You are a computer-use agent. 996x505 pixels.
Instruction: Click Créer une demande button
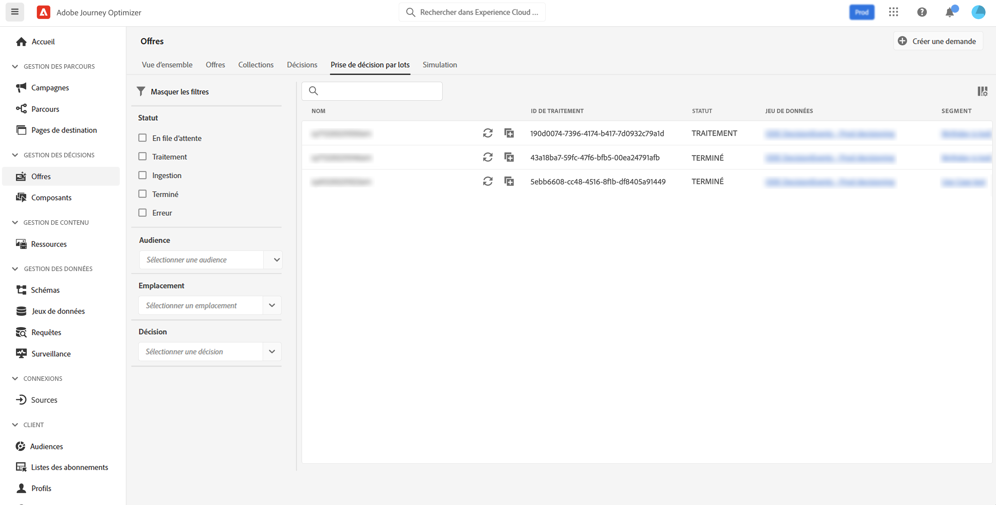click(938, 41)
